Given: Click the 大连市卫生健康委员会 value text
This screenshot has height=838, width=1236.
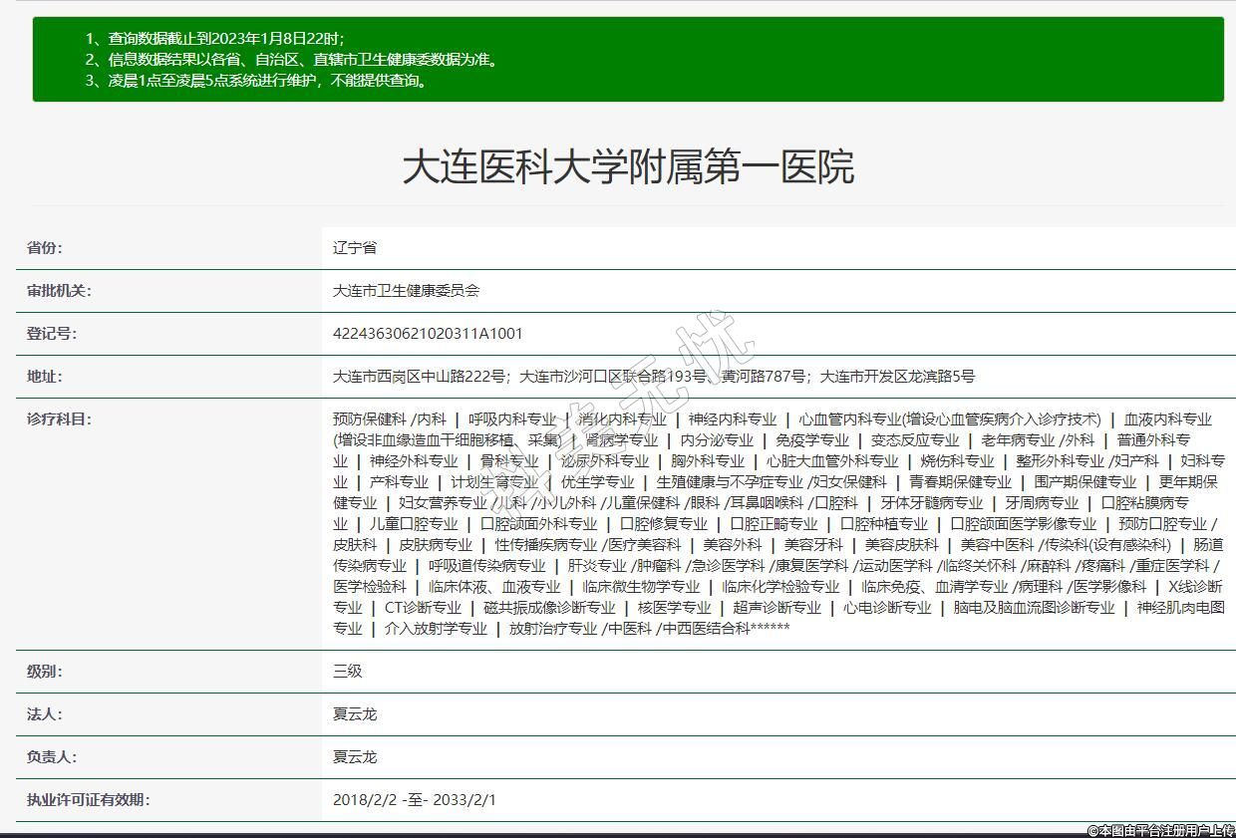Looking at the screenshot, I should click(x=407, y=291).
